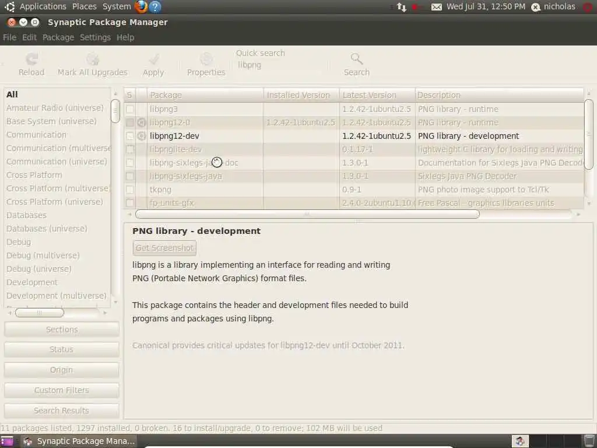Open the trash icon in the bottom panel
The height and width of the screenshot is (448, 597).
589,441
